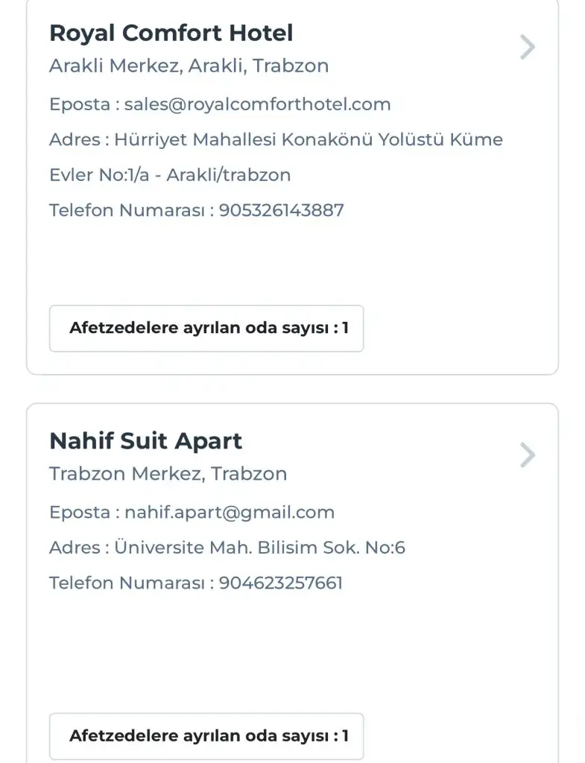
Task: Click 'Trabzon Merkez, Trabzon' location text
Action: [x=168, y=474]
